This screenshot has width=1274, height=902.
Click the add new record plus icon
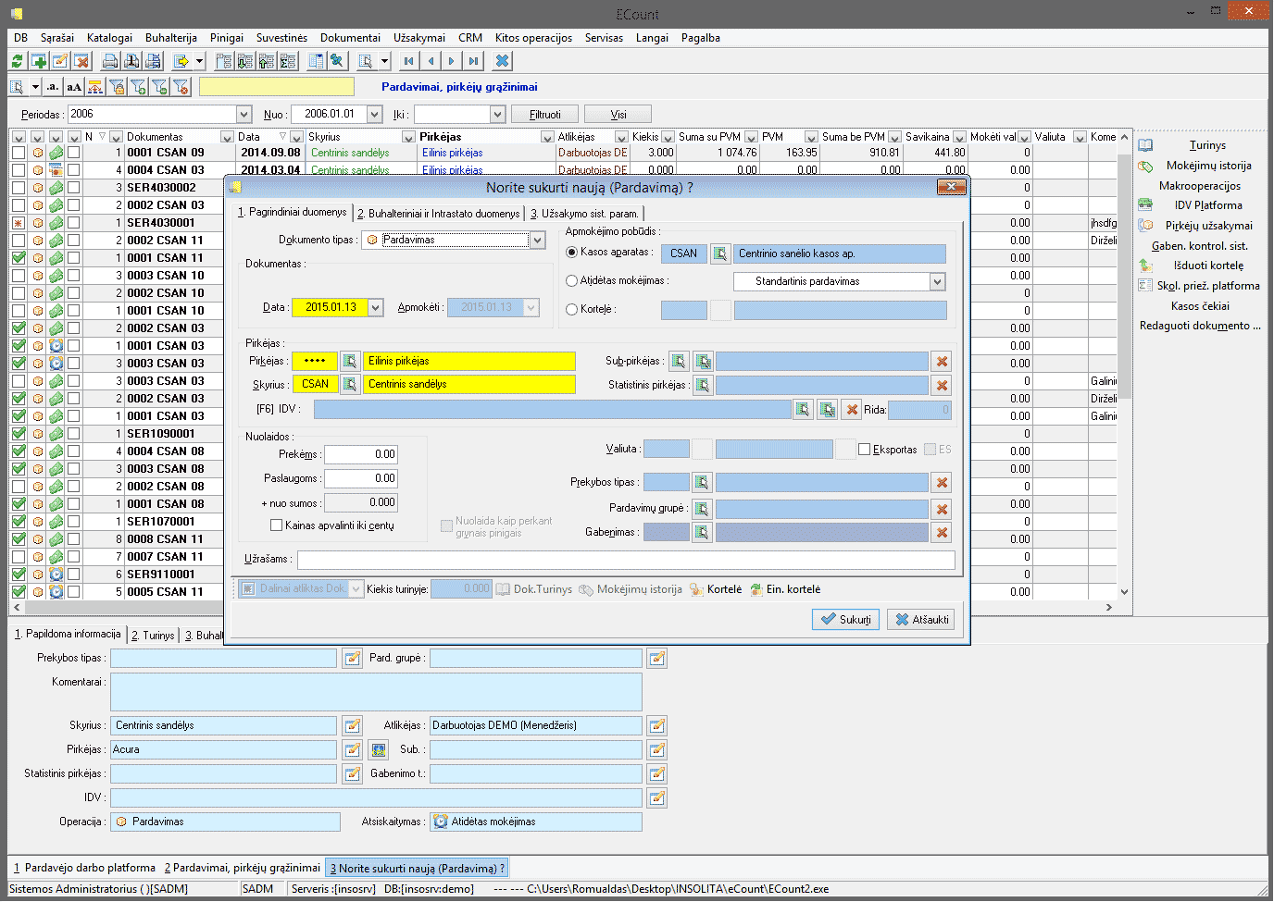[39, 61]
